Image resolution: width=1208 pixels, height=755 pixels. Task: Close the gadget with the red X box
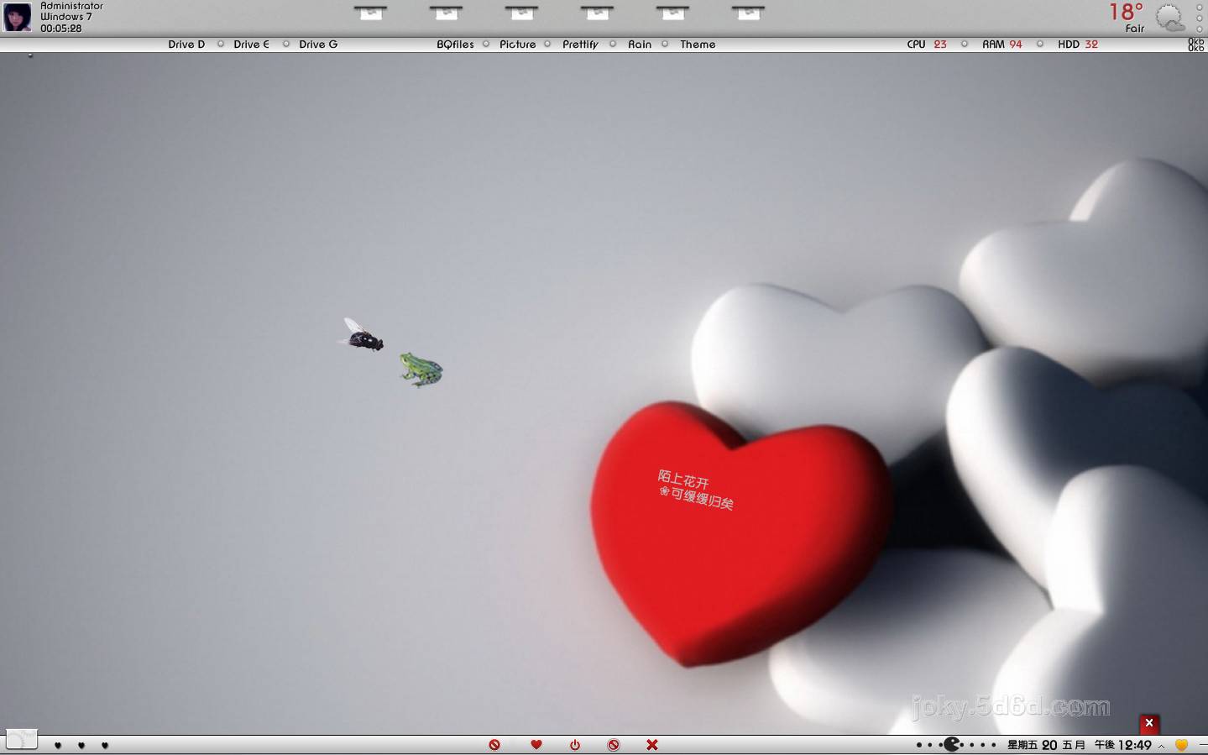click(1149, 723)
